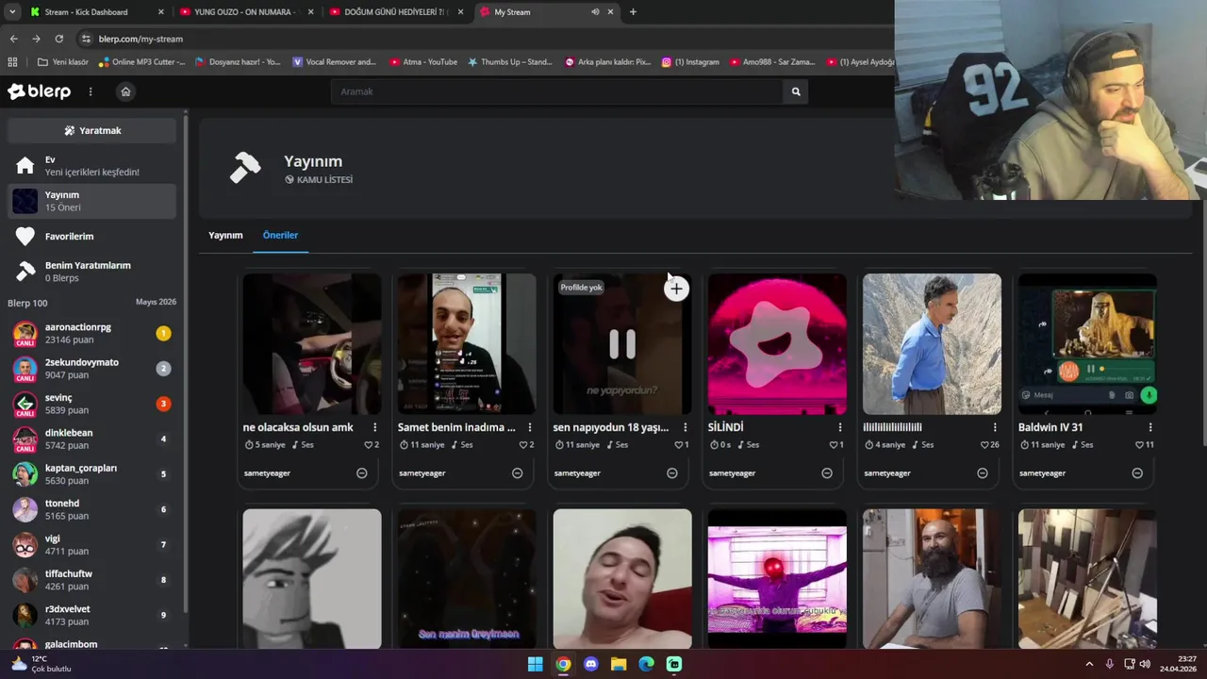Like the 'ililiililililililili' heart with 26
The image size is (1207, 679).
pos(985,444)
